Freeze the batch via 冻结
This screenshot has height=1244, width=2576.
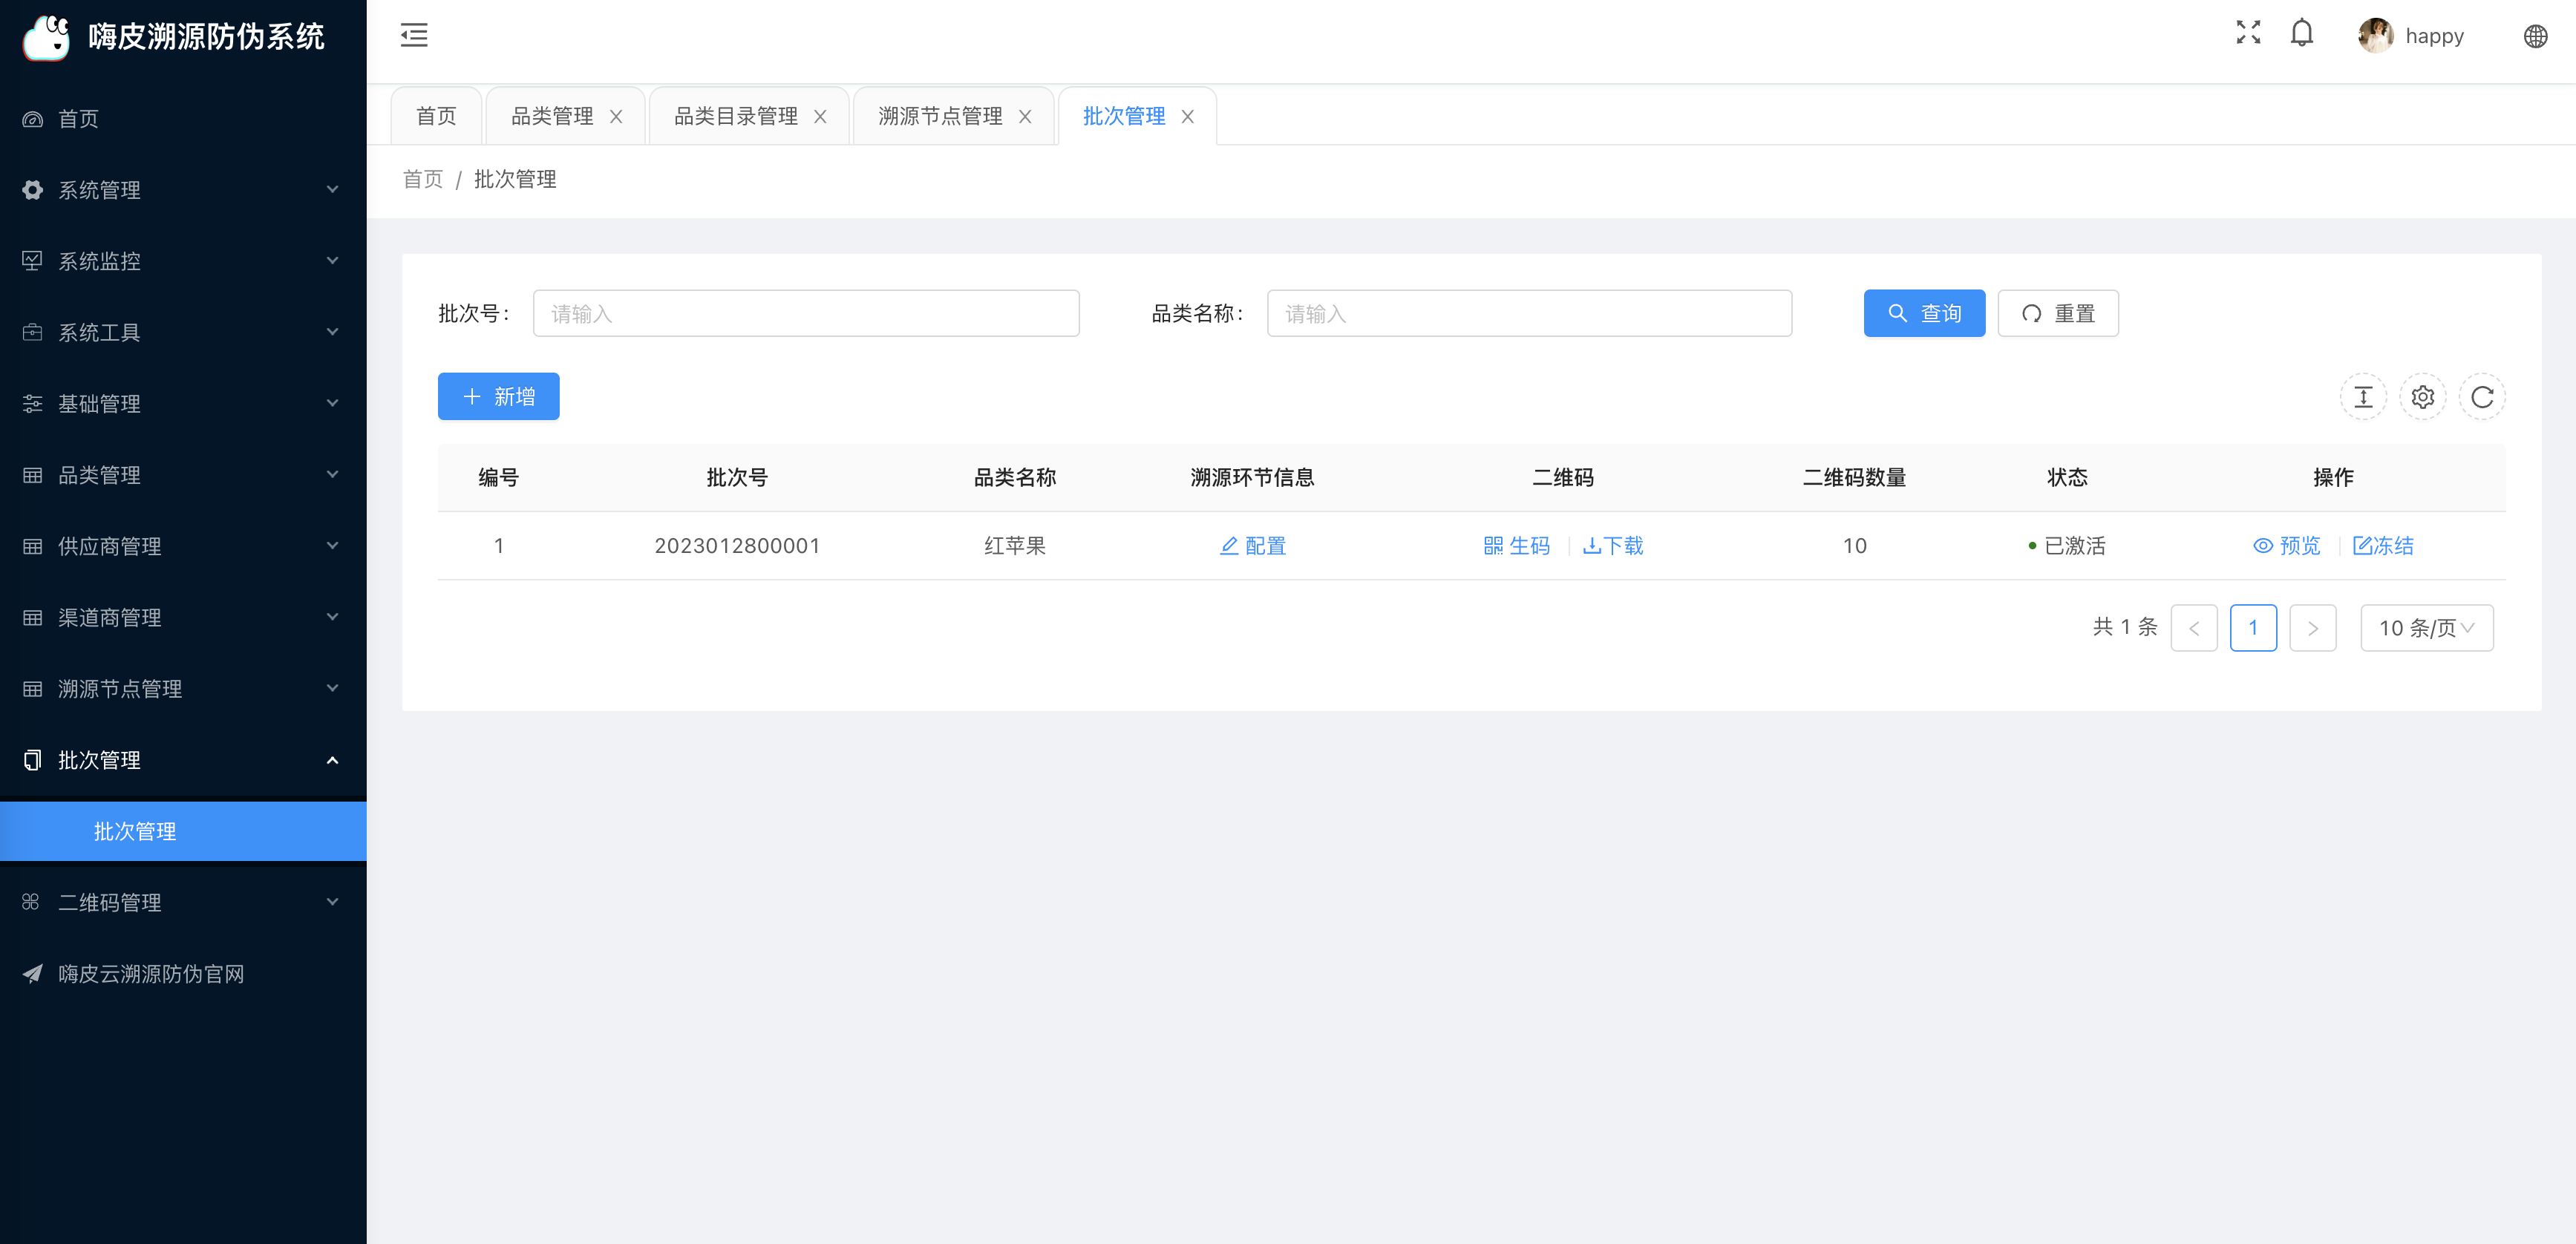(2383, 546)
